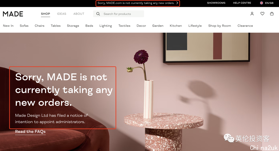This screenshot has width=279, height=151.
Task: Switch to the ABOUT tab
Action: pyautogui.click(x=79, y=14)
